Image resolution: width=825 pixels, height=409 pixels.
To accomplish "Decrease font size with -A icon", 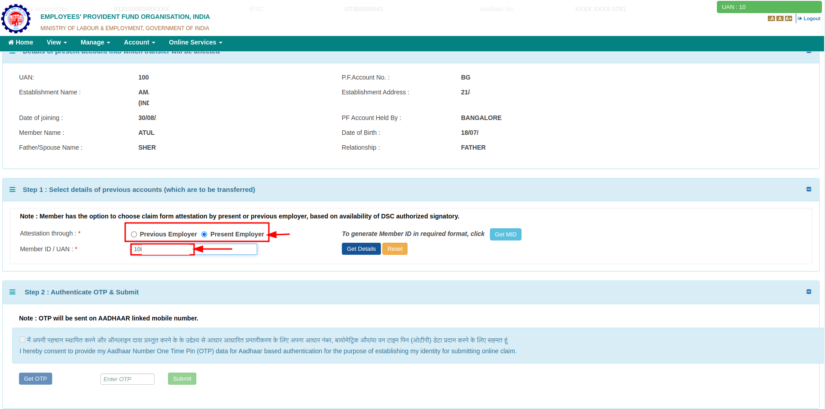I will click(x=771, y=18).
